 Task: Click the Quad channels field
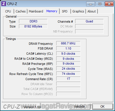pos(89,21)
